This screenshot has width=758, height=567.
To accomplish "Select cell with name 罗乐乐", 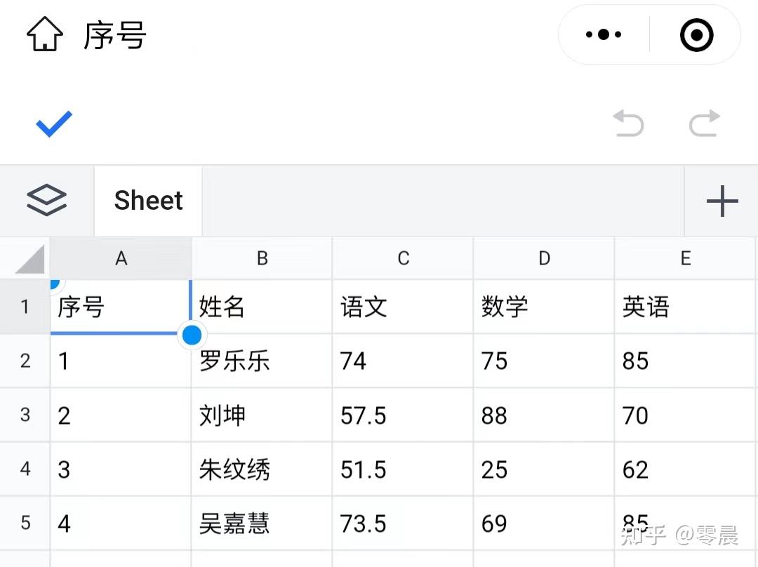I will [262, 361].
